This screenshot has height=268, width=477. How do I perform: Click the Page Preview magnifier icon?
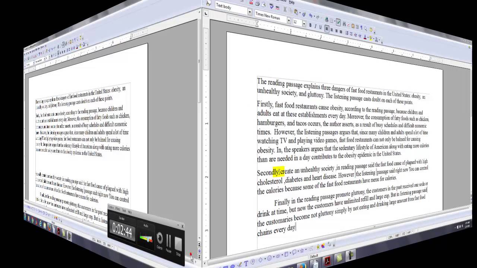pyautogui.click(x=263, y=4)
